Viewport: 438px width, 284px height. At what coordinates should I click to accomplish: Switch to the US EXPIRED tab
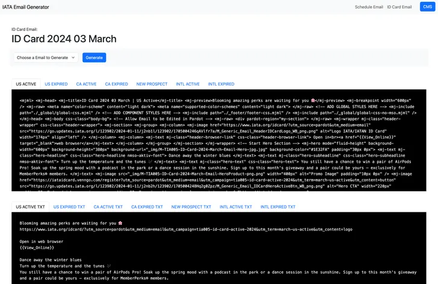[x=56, y=84]
